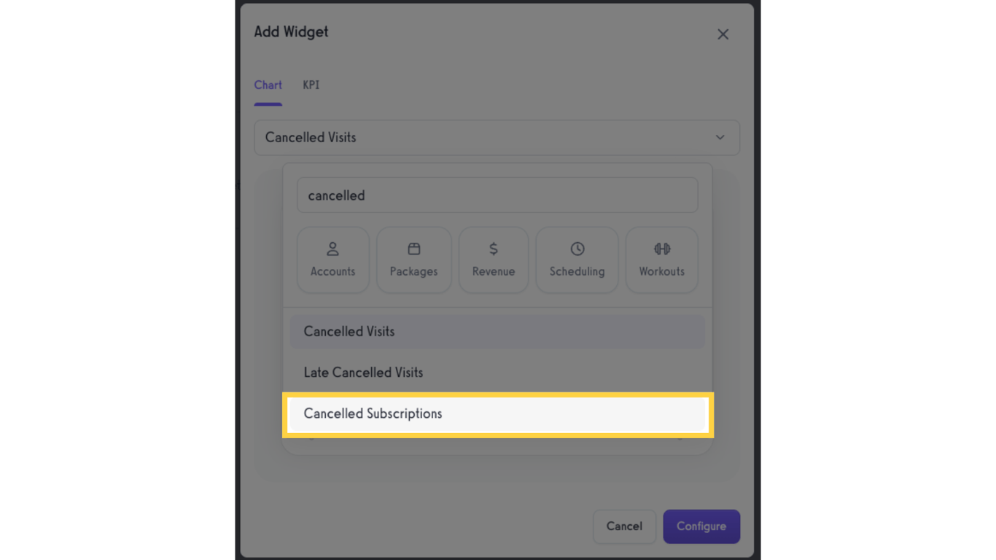996x560 pixels.
Task: Filter by the Workouts dumbbell icon
Action: pos(661,260)
